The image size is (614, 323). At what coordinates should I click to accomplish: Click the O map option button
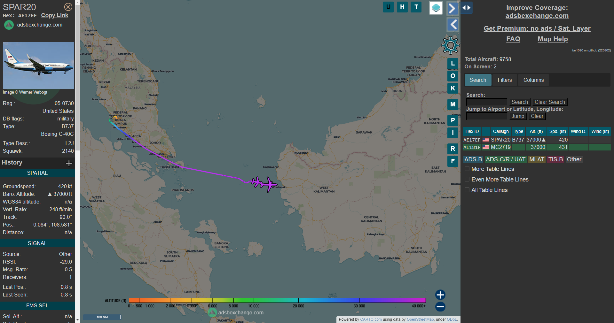[x=453, y=76]
